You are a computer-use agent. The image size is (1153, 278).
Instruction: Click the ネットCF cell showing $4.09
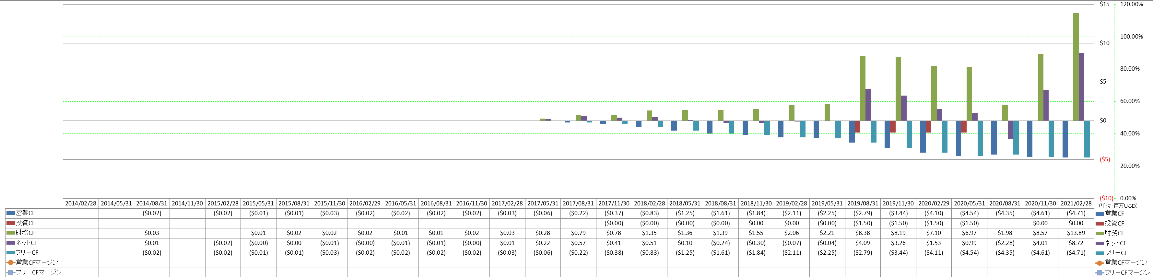coord(863,243)
